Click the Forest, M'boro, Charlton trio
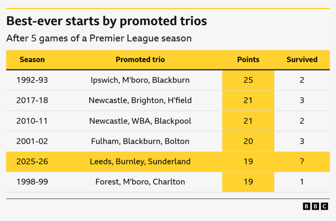The height and width of the screenshot is (221, 336). (140, 182)
